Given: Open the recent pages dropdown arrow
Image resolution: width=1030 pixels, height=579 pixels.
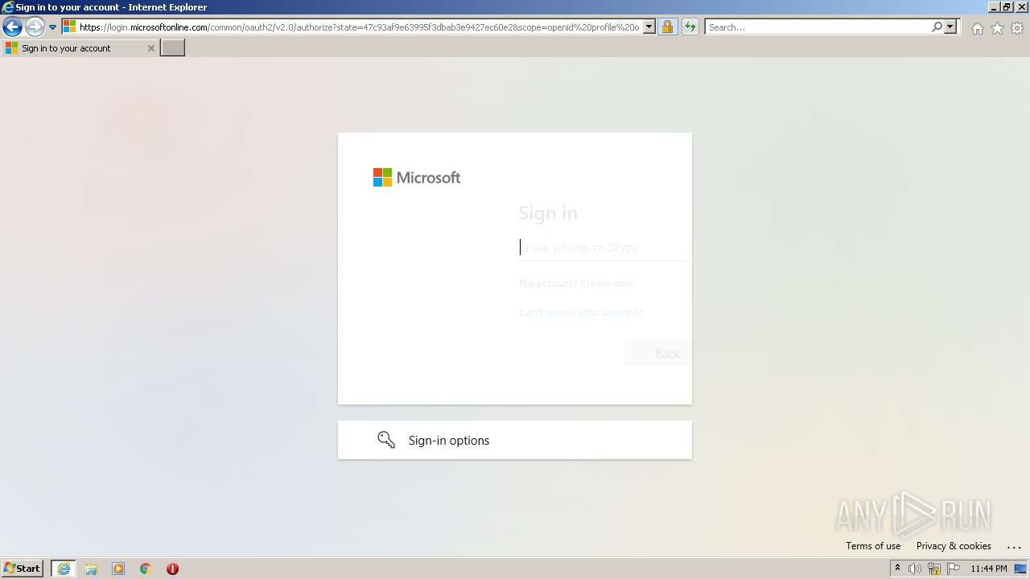Looking at the screenshot, I should click(52, 27).
